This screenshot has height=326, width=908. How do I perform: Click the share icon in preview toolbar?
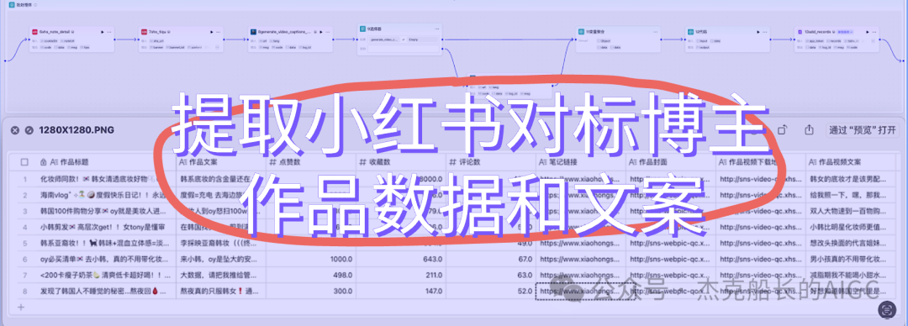pyautogui.click(x=810, y=129)
